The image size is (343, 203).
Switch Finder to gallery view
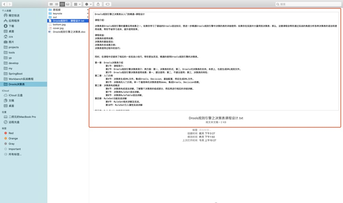68,4
